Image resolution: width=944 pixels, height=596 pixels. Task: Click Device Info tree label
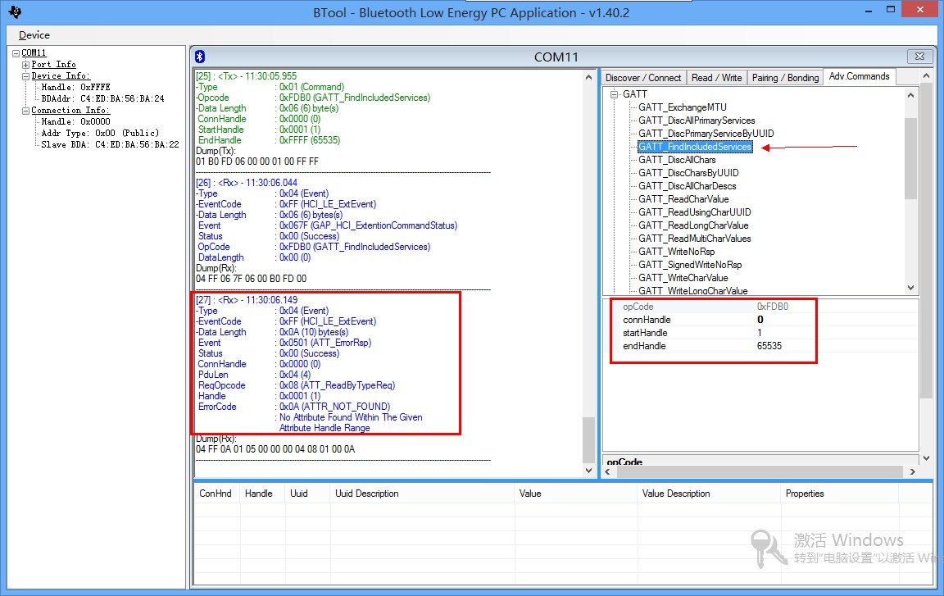tap(61, 76)
